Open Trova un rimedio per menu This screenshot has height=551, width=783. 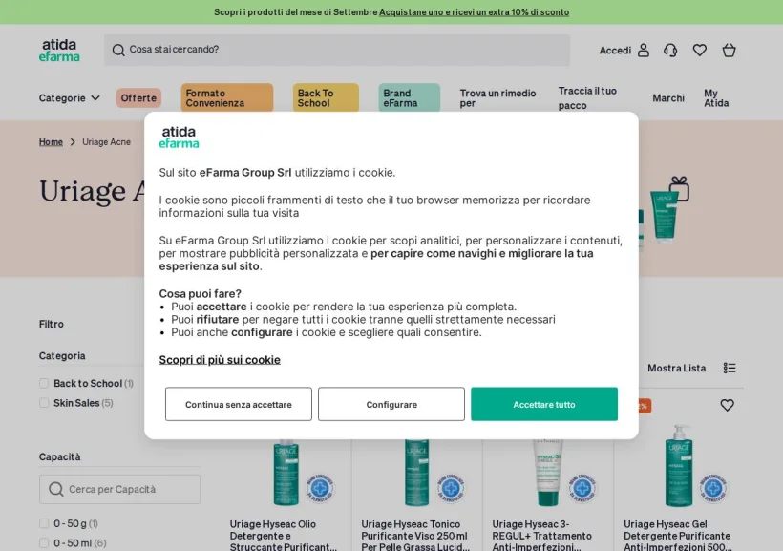[497, 98]
